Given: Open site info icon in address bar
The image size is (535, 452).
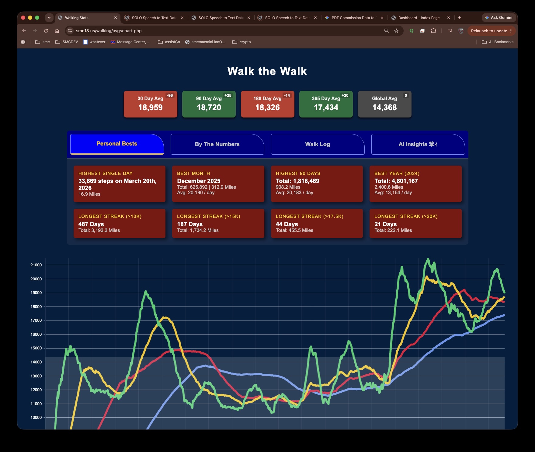Looking at the screenshot, I should click(70, 31).
